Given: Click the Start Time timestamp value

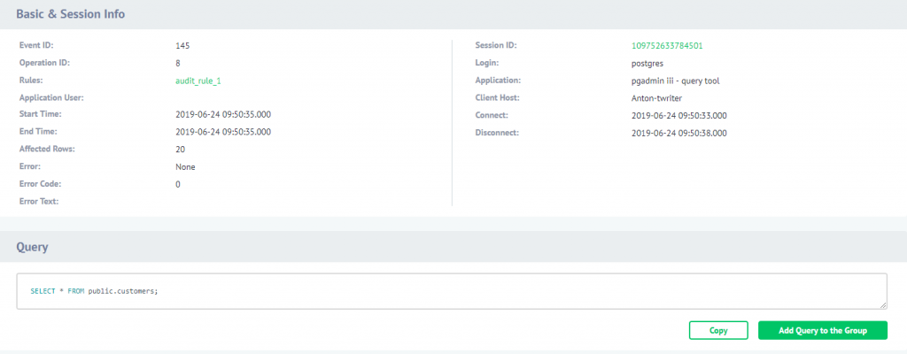Looking at the screenshot, I should (x=223, y=115).
